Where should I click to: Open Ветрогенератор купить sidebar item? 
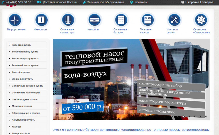(26, 59)
